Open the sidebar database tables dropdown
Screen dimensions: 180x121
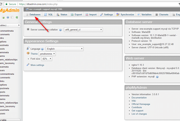pos(10,25)
